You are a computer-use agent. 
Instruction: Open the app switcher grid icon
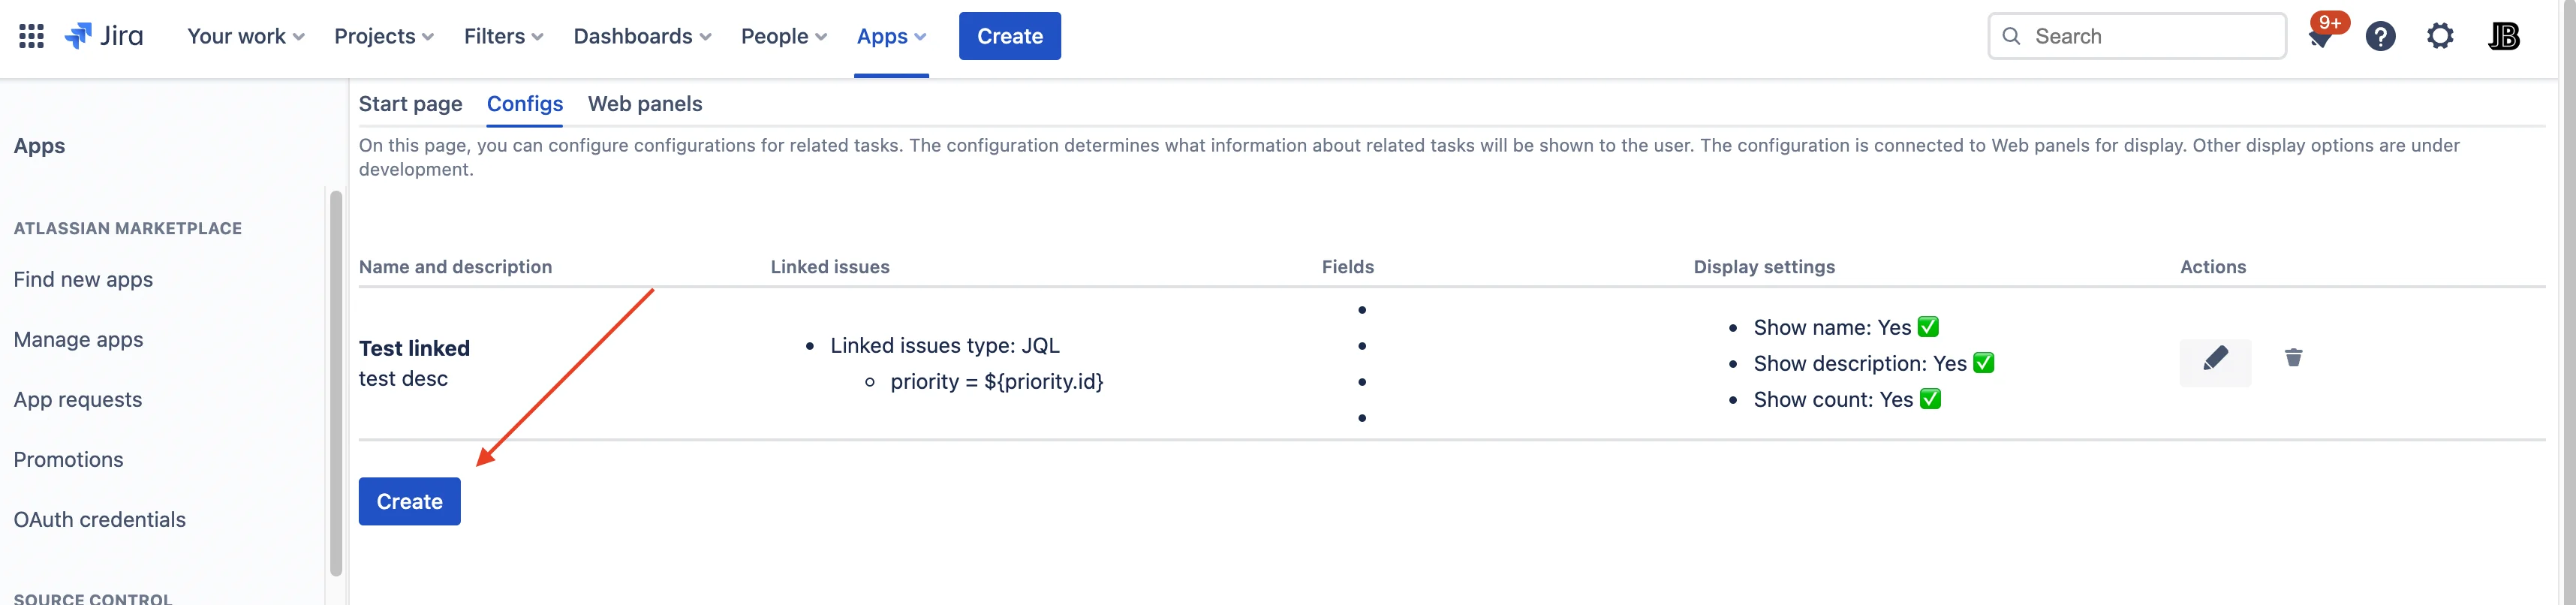pos(31,36)
